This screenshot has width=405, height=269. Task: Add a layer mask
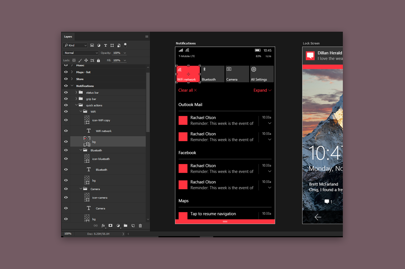110,226
